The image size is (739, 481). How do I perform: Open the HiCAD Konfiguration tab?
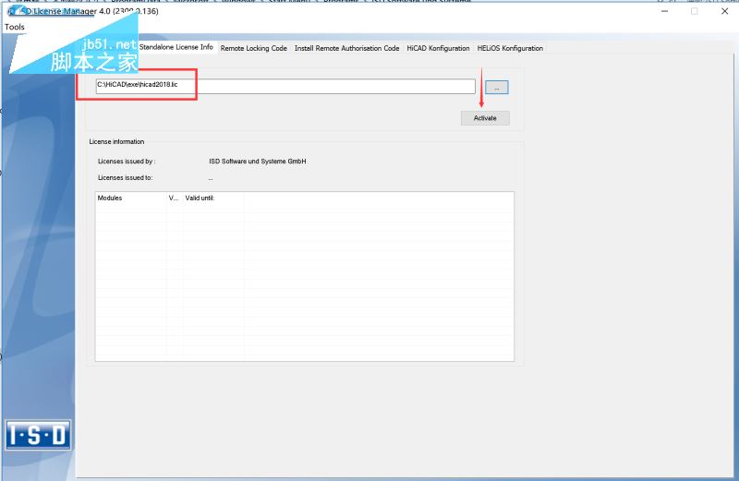[x=438, y=48]
